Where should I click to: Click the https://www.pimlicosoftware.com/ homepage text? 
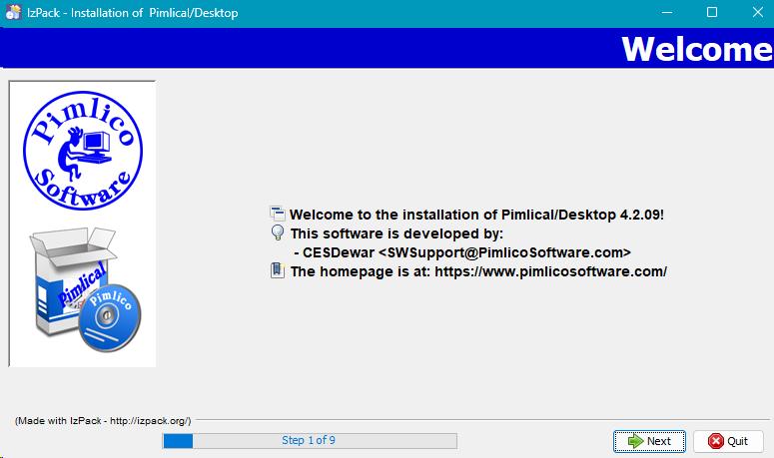click(x=550, y=271)
